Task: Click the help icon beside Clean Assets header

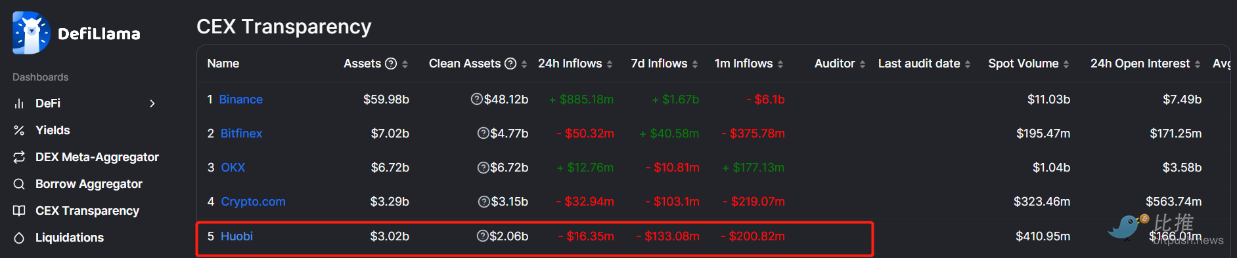Action: click(510, 64)
